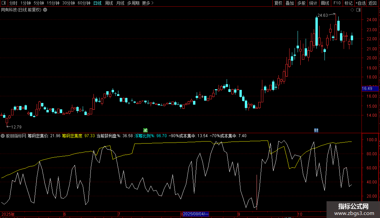Screen dimensions: 380x218
Task: Click the 24.00 price axis label
Action: pyautogui.click(x=372, y=20)
